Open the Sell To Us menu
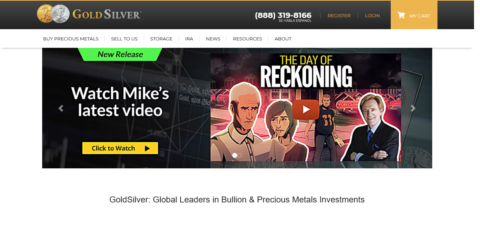This screenshot has height=226, width=480. pyautogui.click(x=124, y=39)
